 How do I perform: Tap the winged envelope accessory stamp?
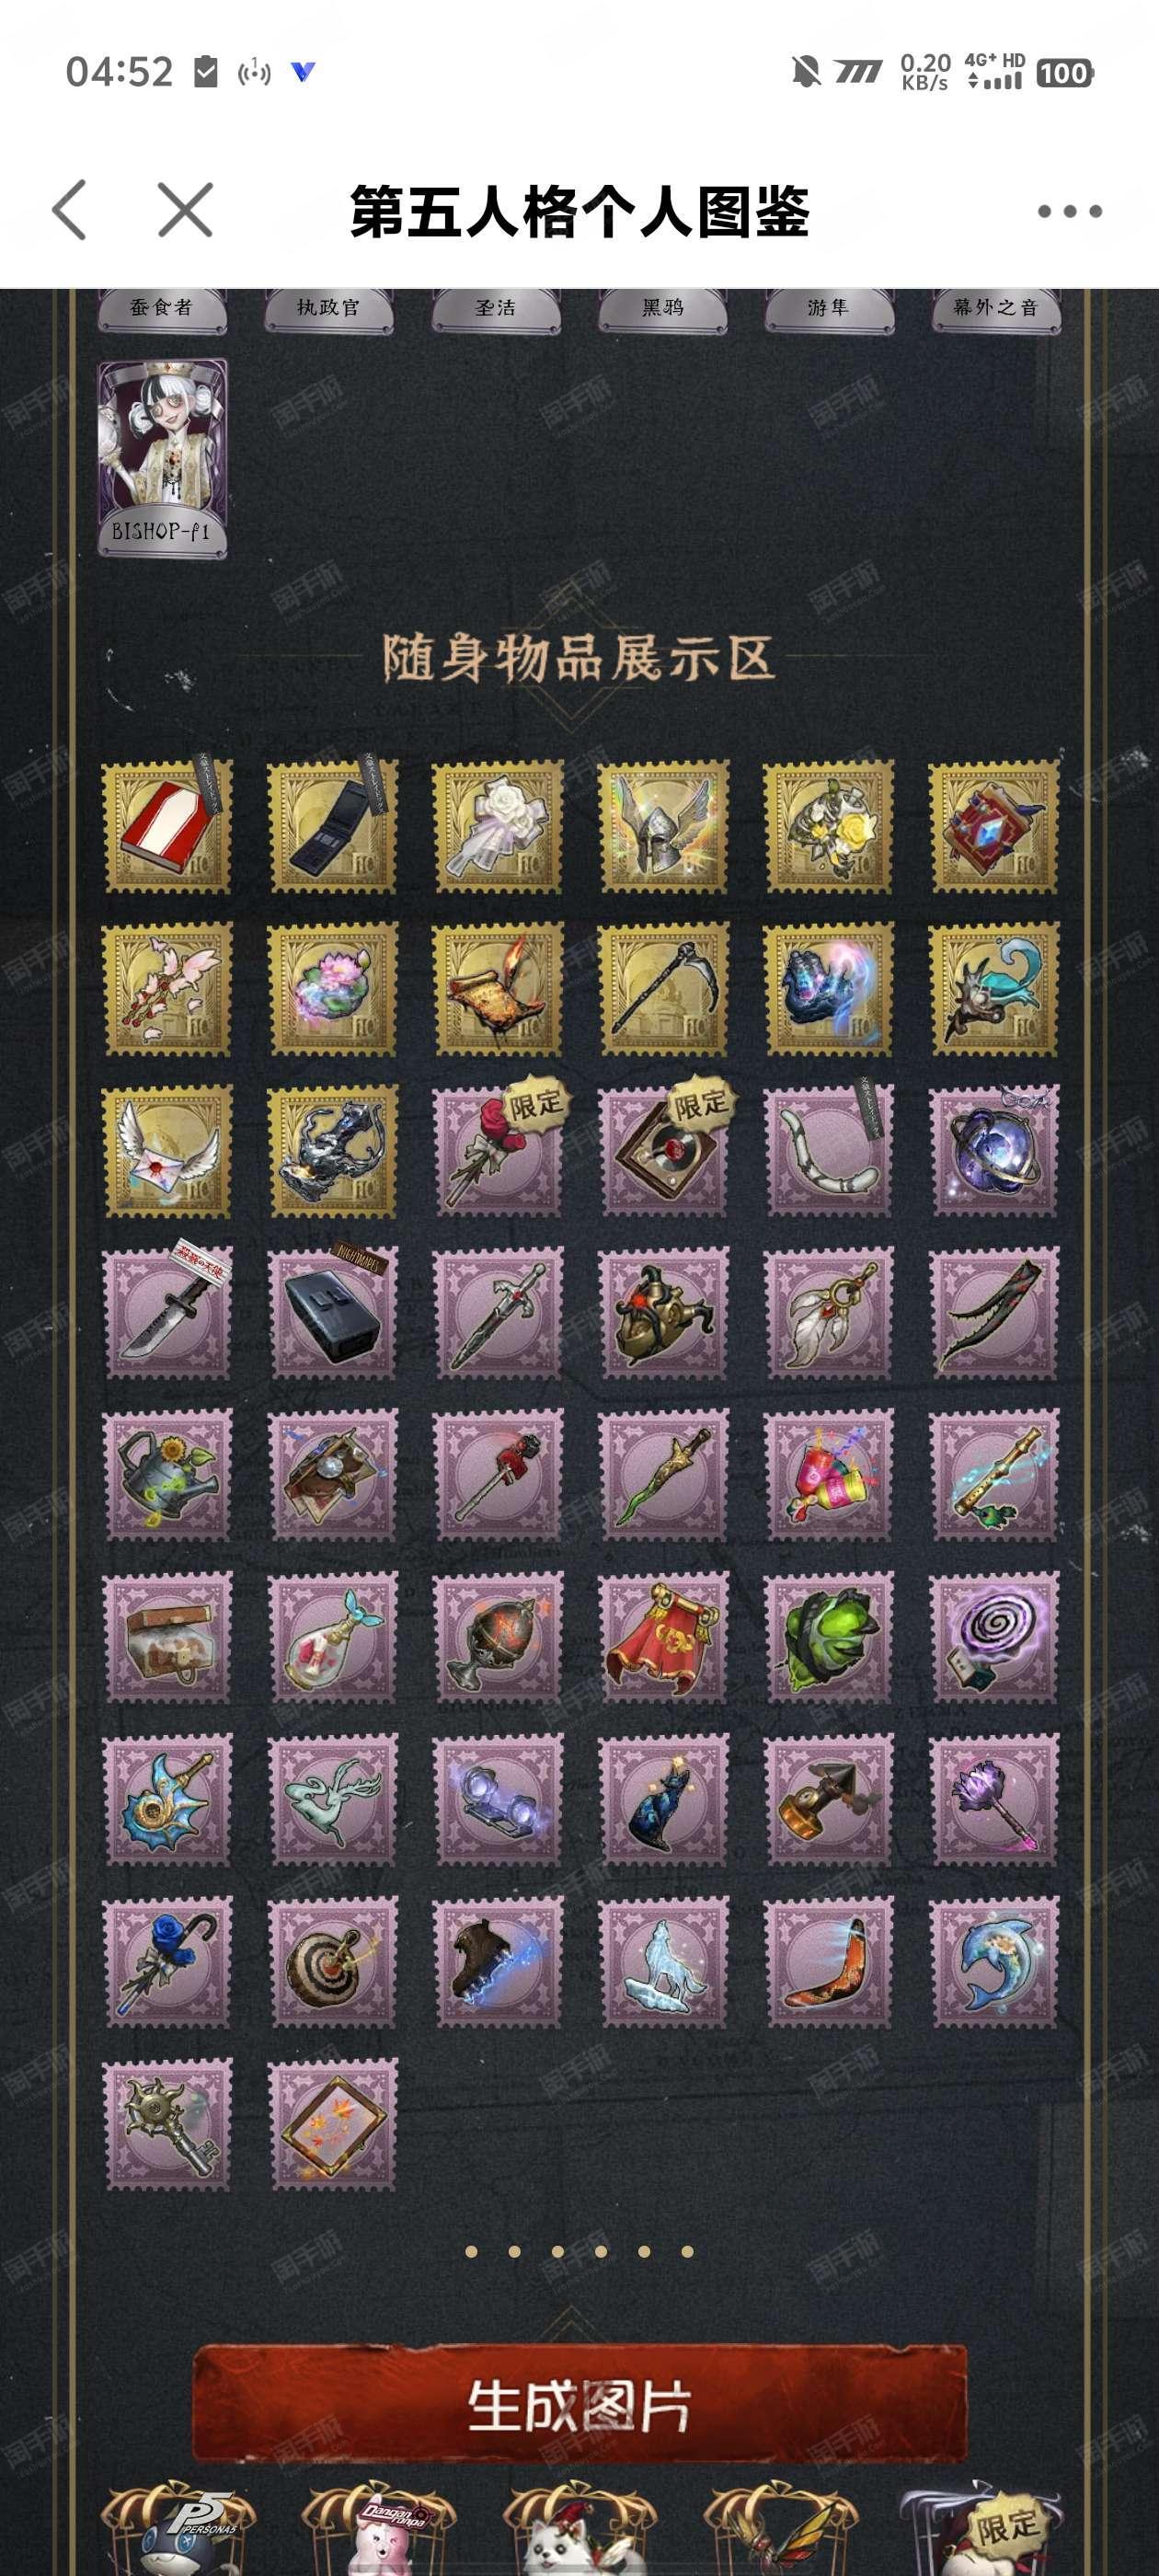[167, 1151]
